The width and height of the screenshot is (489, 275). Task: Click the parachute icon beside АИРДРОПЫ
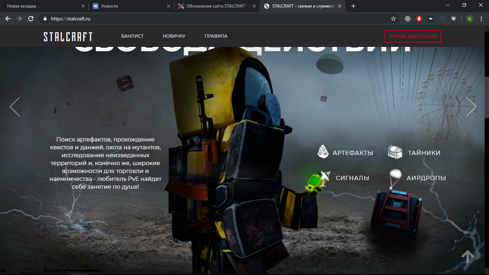[x=396, y=178]
